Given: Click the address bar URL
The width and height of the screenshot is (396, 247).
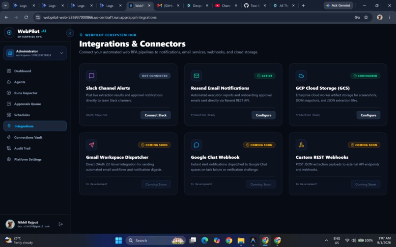Looking at the screenshot, I should 100,17.
